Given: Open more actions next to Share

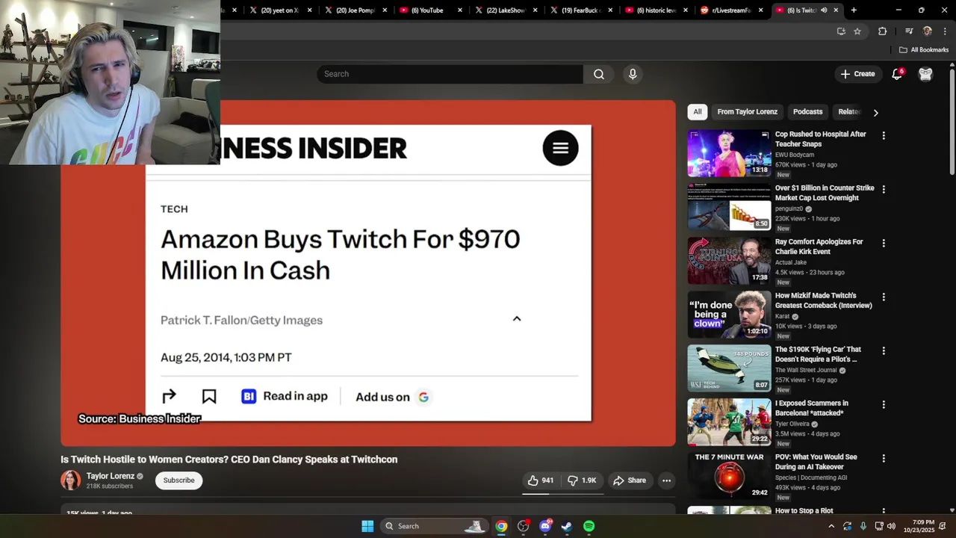Looking at the screenshot, I should (666, 480).
